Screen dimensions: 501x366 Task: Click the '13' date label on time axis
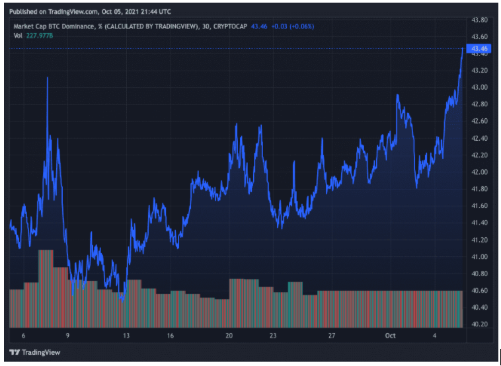(126, 336)
